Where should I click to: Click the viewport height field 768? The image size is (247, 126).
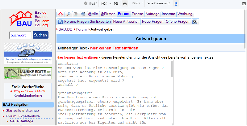(x=116, y=3)
